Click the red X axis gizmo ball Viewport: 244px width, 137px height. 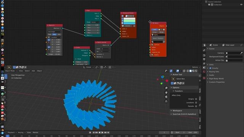tap(167, 81)
